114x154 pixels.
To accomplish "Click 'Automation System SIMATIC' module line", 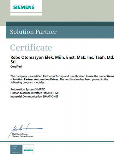I will click(28, 89).
